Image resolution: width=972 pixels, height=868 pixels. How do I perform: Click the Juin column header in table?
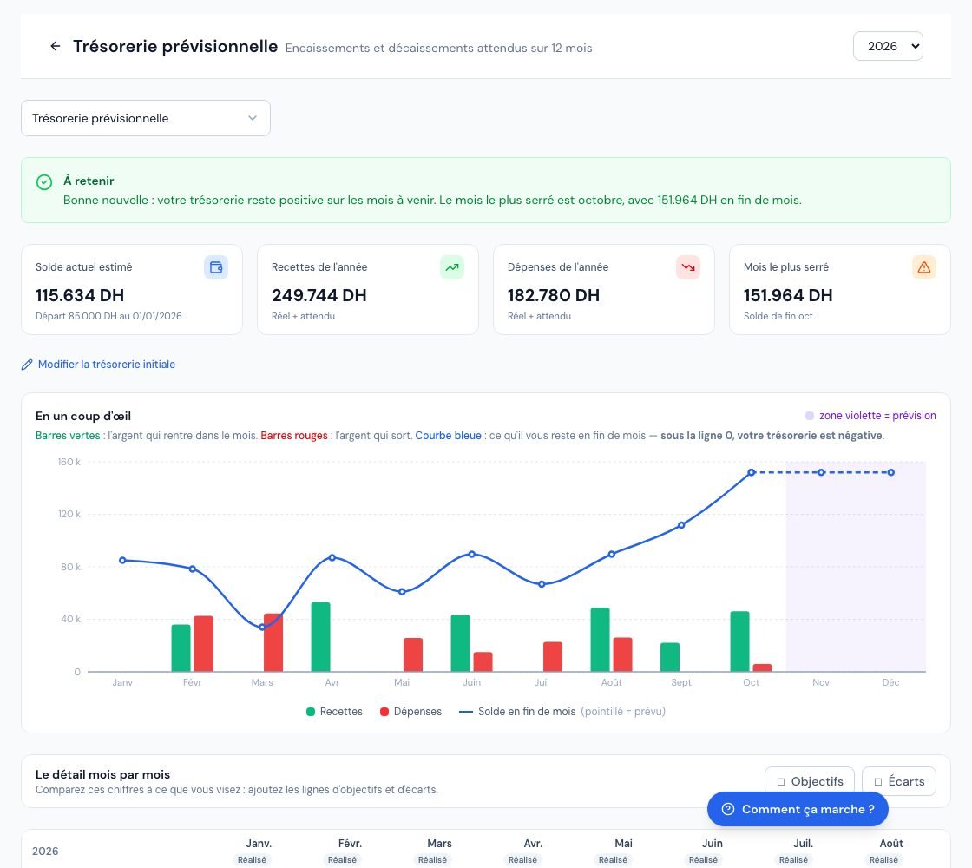(x=713, y=843)
